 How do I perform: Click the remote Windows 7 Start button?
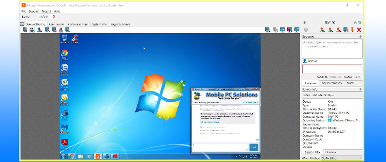[63, 156]
